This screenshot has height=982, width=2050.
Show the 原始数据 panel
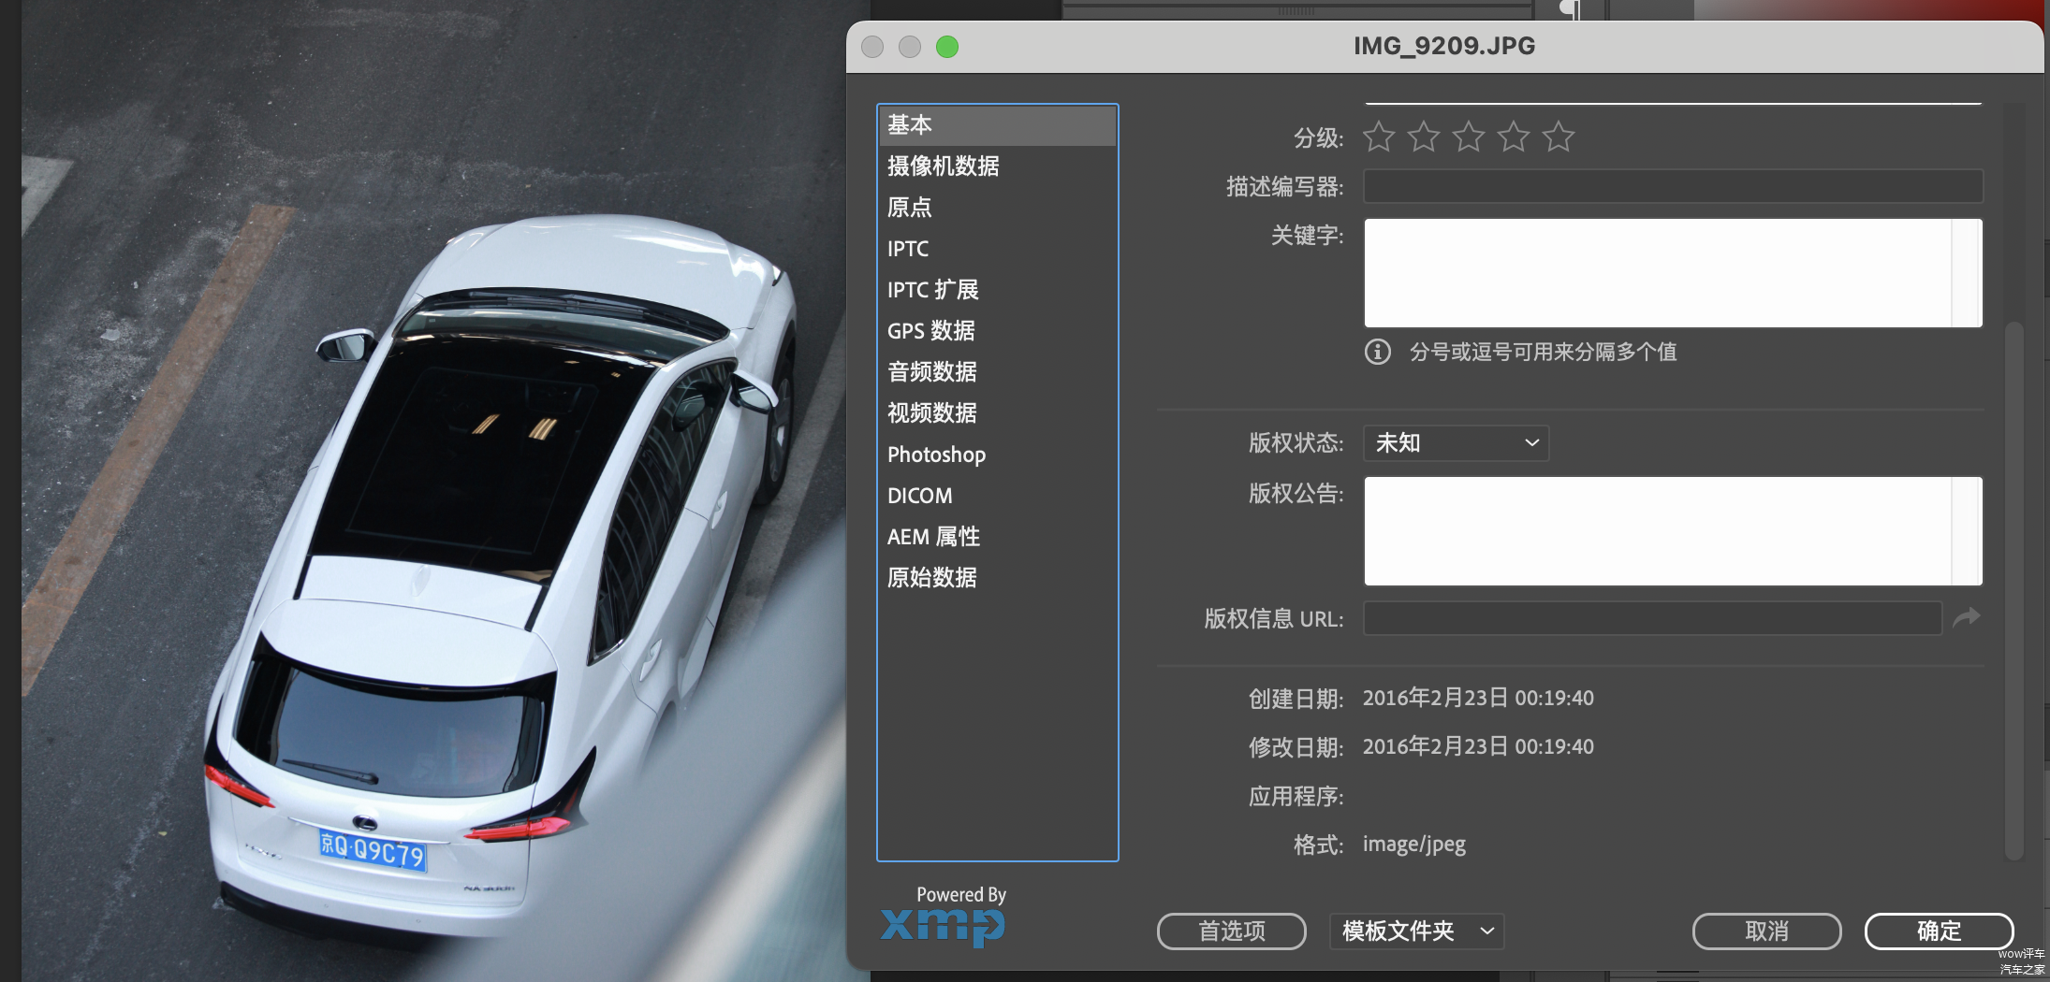point(931,578)
